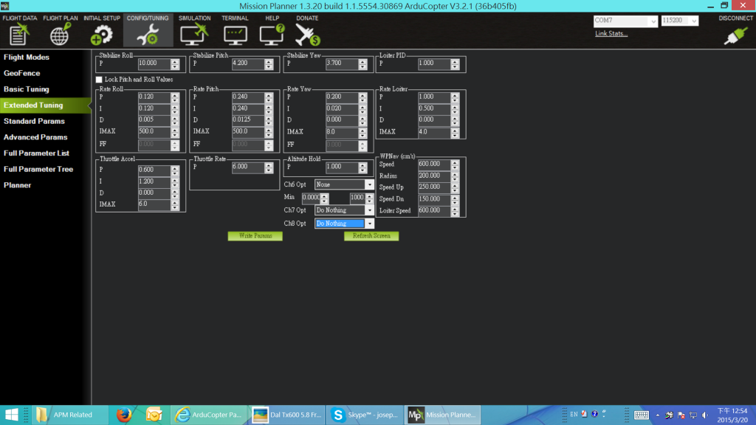Click the Stabilize Yaw P value field
This screenshot has height=425, width=756.
click(x=342, y=63)
